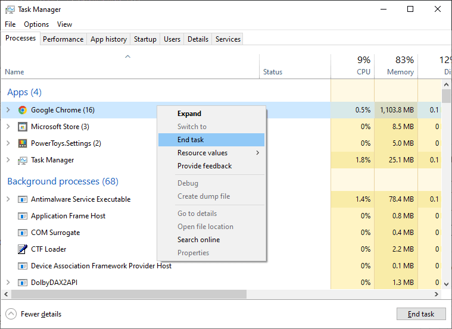Expand the Task Manager process row
The height and width of the screenshot is (329, 452).
click(x=8, y=160)
